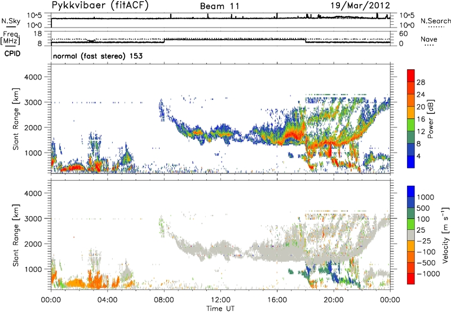
Task: Click 'normal (fast stereo) 153' text
Action: (x=98, y=56)
